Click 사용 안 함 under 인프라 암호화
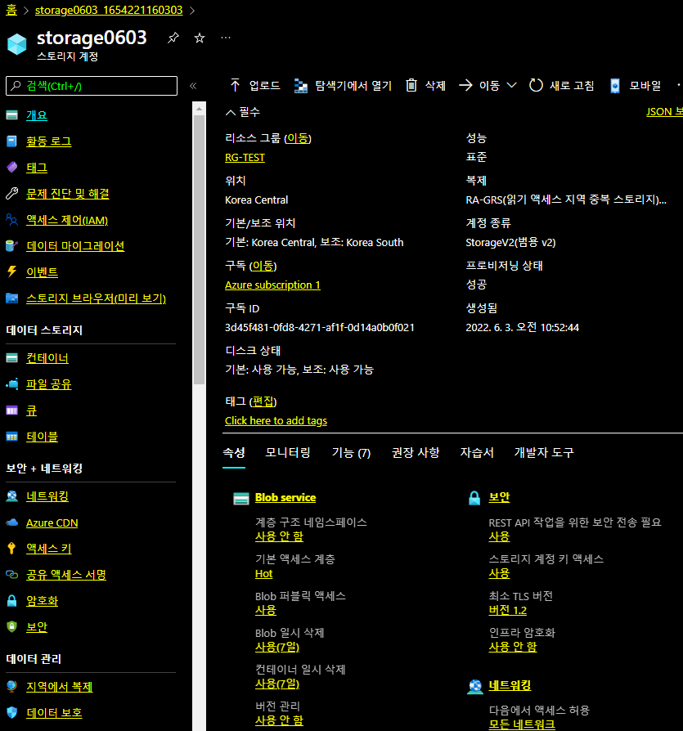 pos(512,647)
